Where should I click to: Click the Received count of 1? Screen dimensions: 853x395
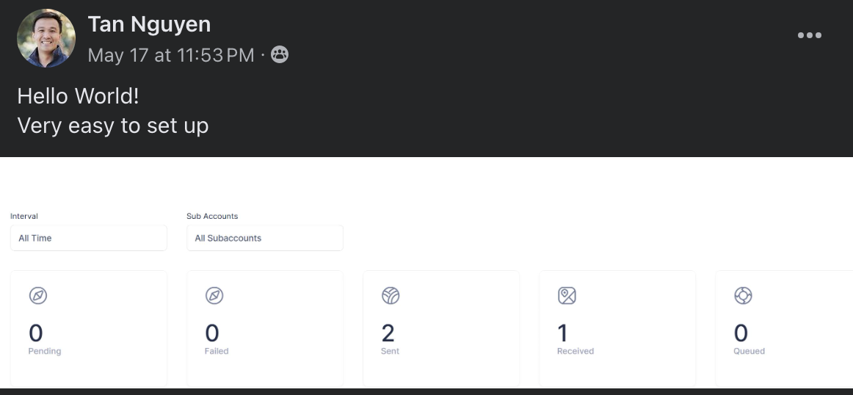click(x=563, y=333)
